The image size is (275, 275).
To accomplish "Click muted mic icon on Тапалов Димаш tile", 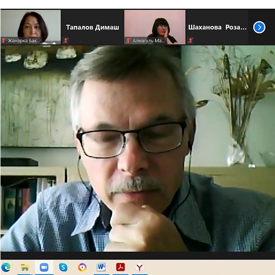I will point(66,40).
